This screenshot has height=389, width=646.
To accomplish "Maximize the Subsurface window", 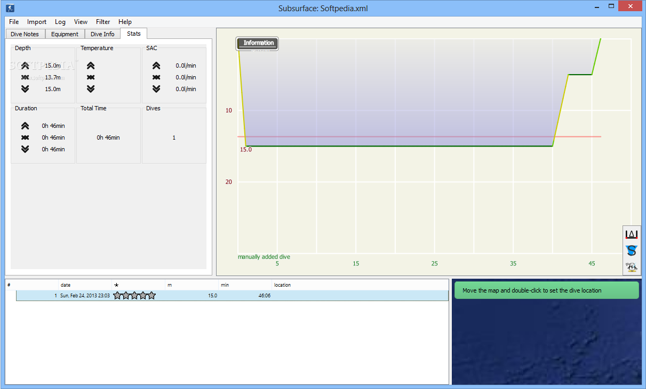I will pos(612,6).
